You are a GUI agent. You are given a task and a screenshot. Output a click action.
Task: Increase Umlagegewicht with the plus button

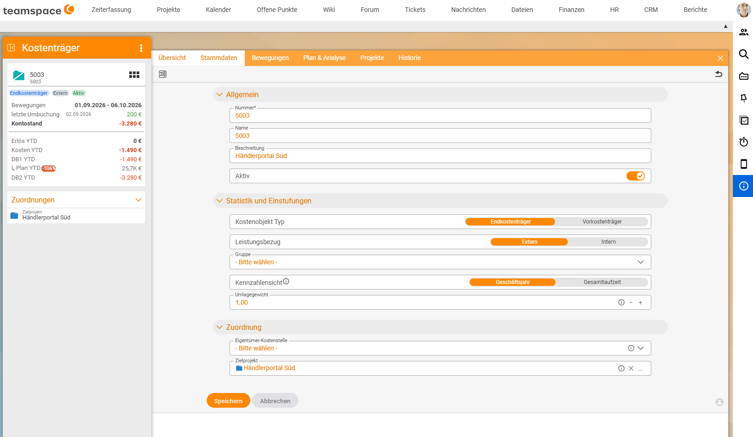(640, 302)
